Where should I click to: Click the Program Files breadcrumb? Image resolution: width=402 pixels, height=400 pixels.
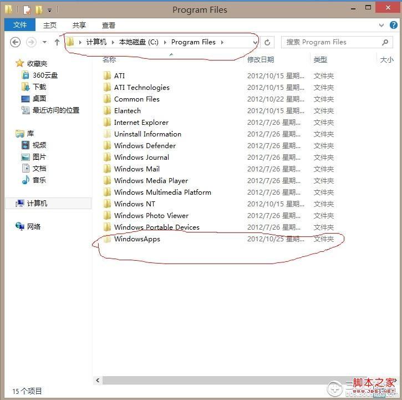coord(194,42)
